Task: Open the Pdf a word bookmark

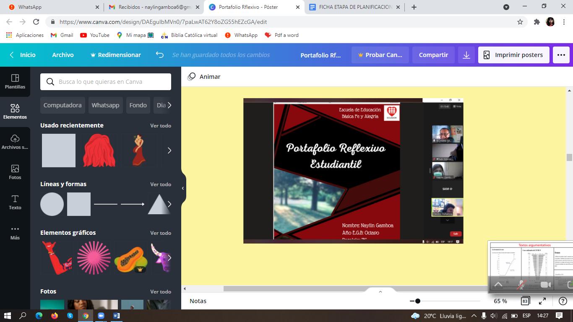Action: click(x=281, y=35)
